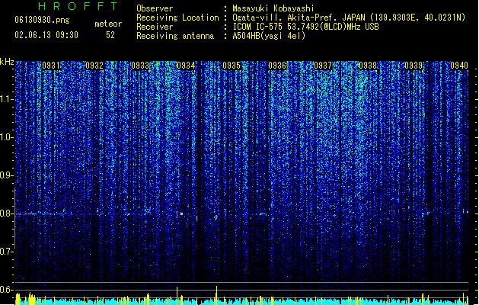Click the Receiving Location label
479x305 pixels.
pyautogui.click(x=177, y=18)
